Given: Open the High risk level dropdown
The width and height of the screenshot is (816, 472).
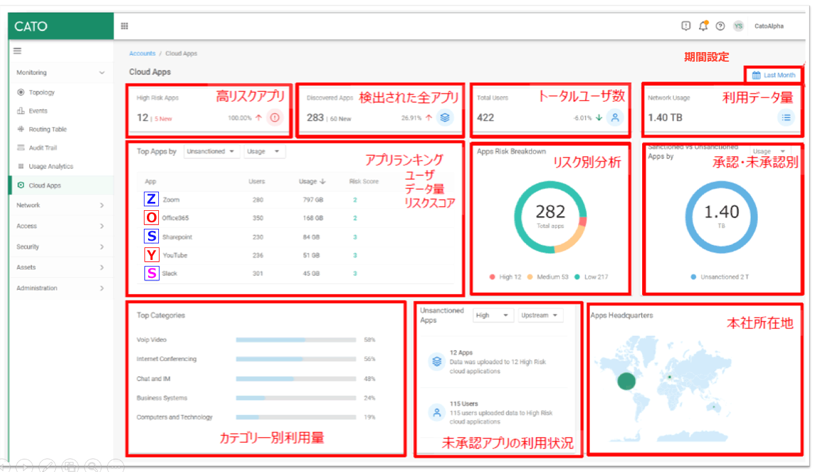Looking at the screenshot, I should 493,316.
